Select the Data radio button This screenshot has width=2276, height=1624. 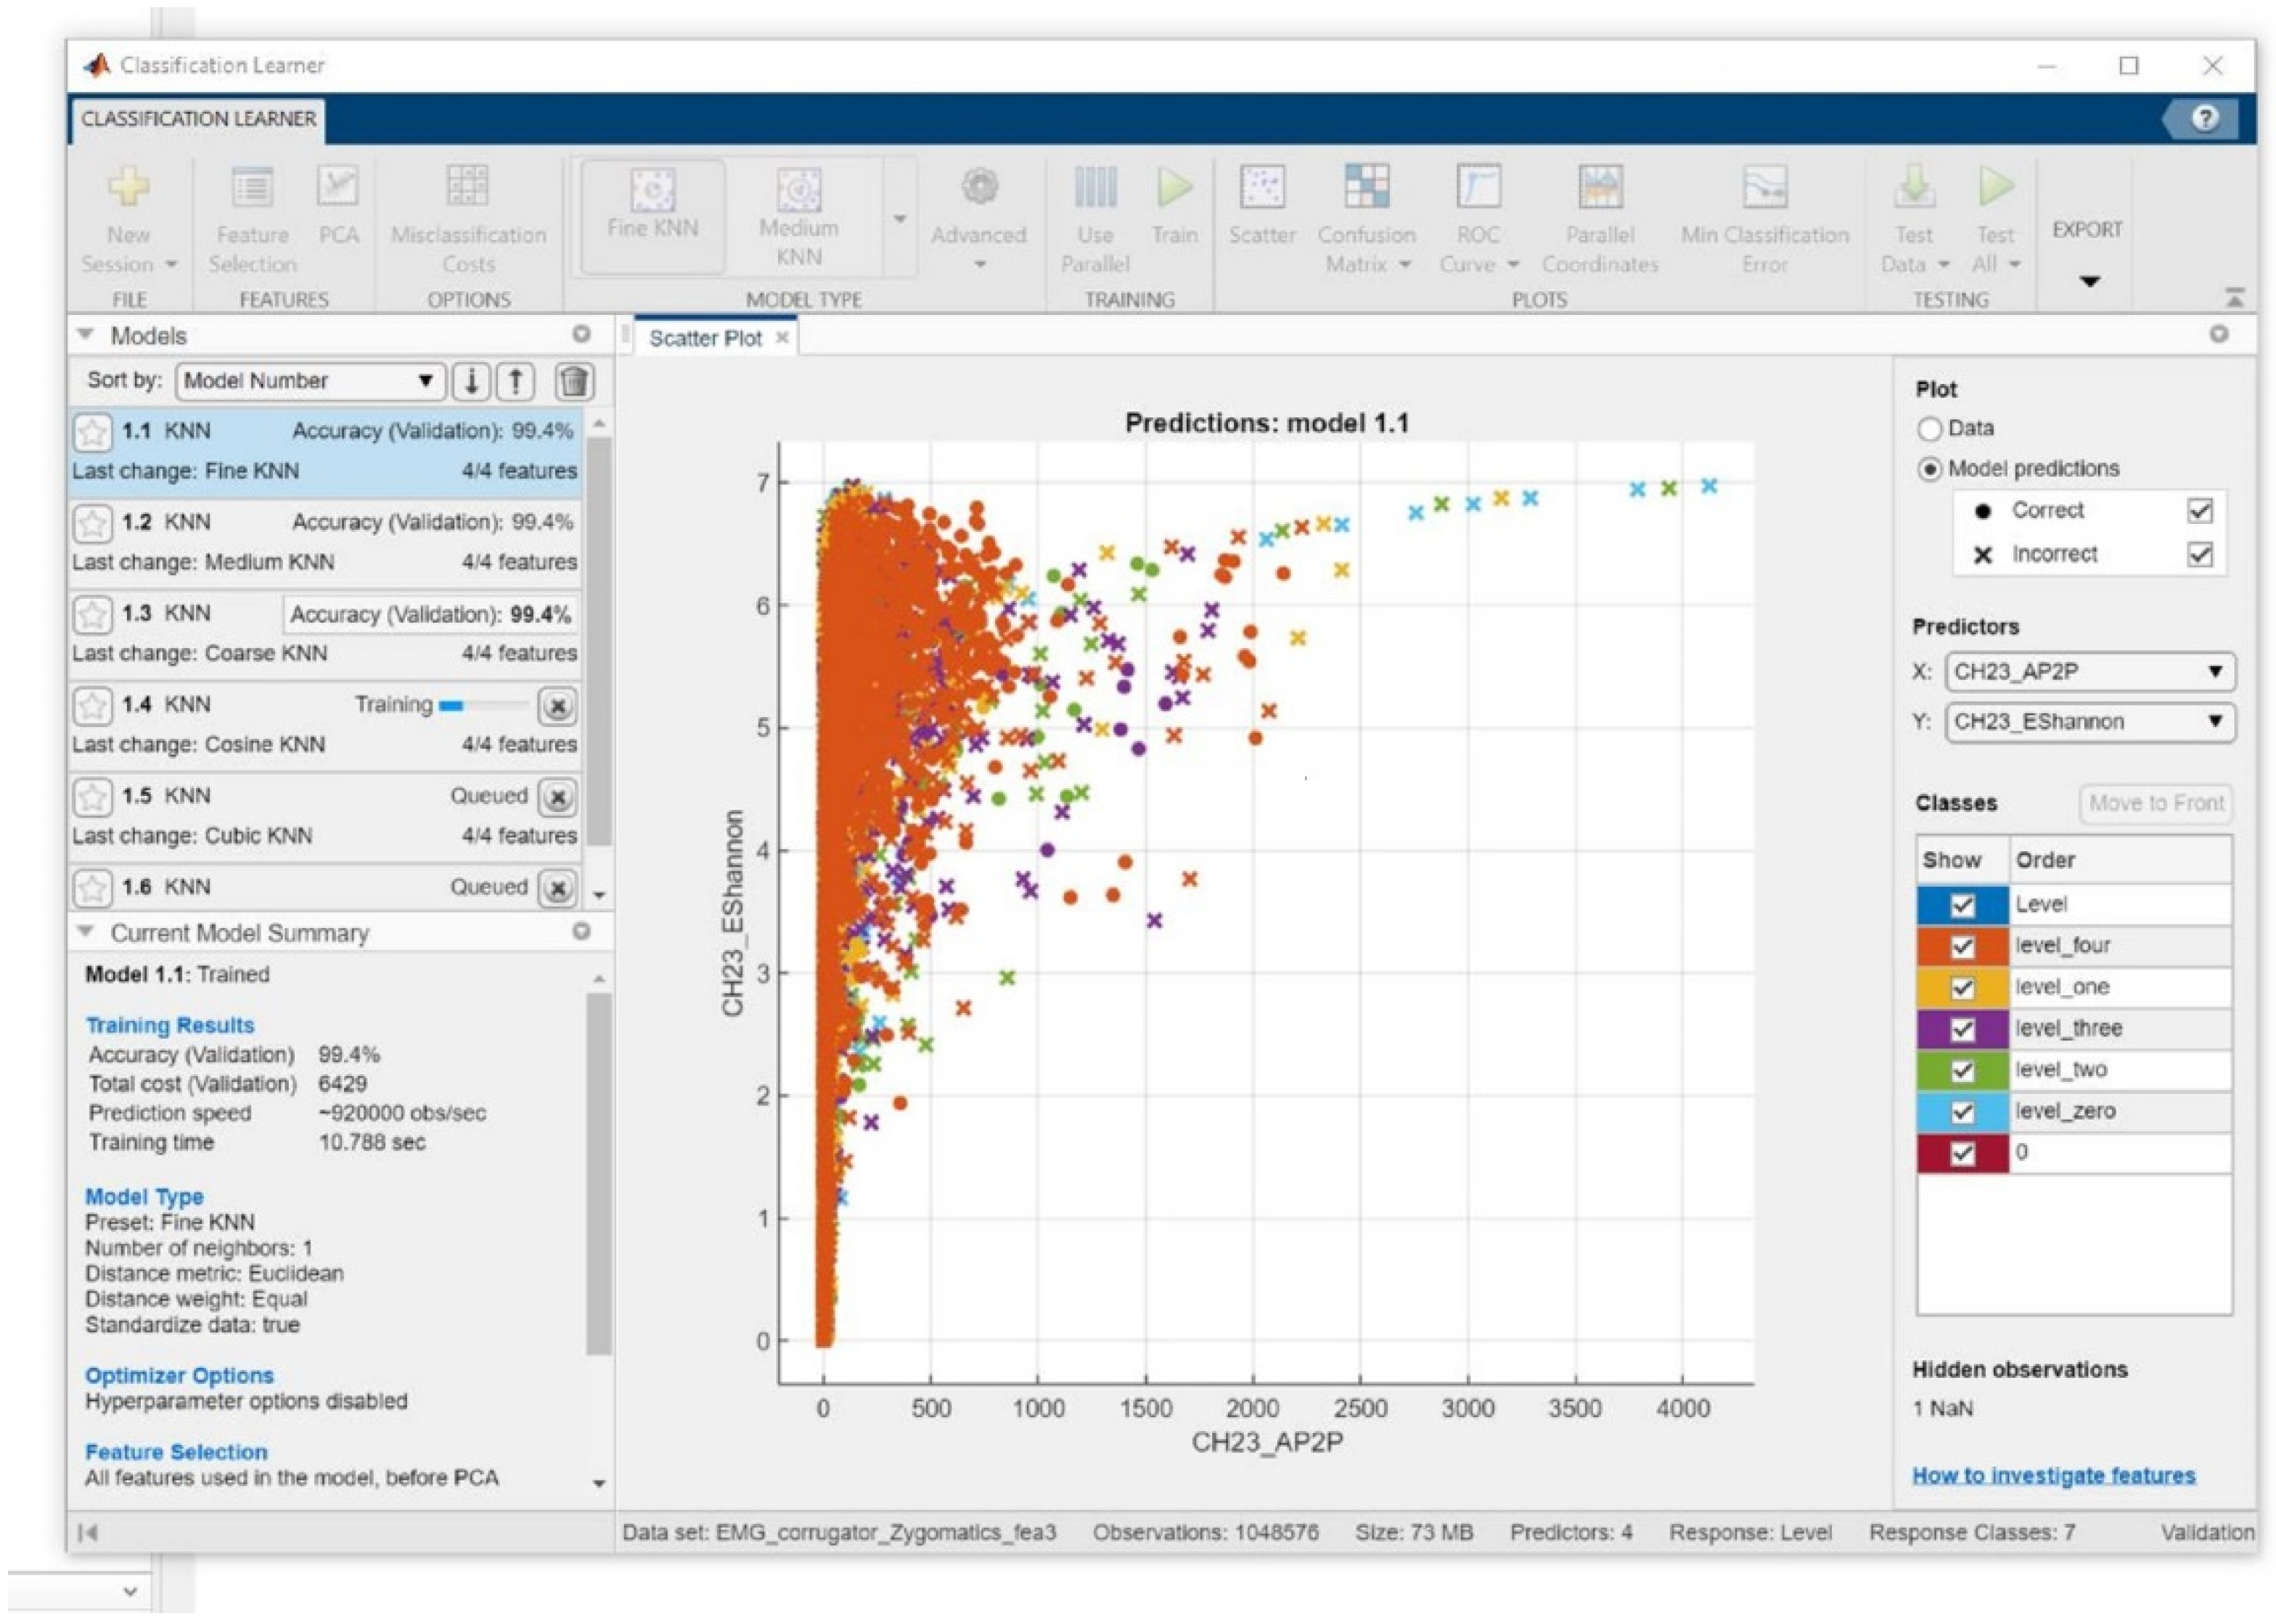[x=1929, y=429]
